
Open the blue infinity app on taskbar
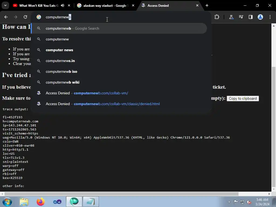coord(57,202)
